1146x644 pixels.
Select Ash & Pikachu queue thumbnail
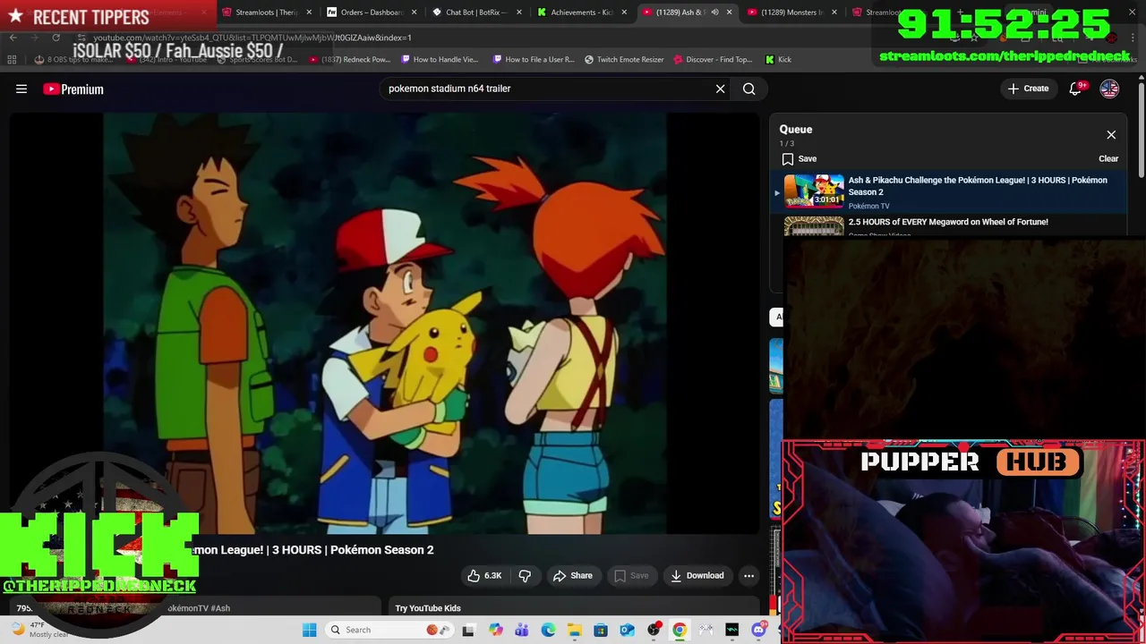[x=814, y=191]
